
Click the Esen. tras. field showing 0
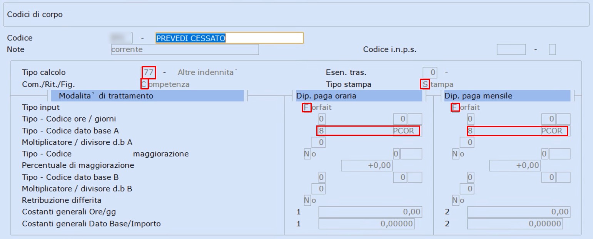point(430,72)
